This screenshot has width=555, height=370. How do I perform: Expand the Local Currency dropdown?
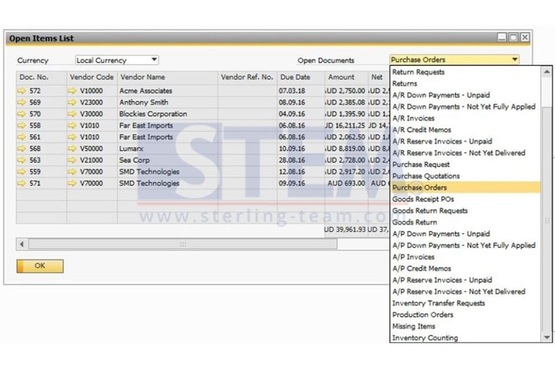point(154,60)
